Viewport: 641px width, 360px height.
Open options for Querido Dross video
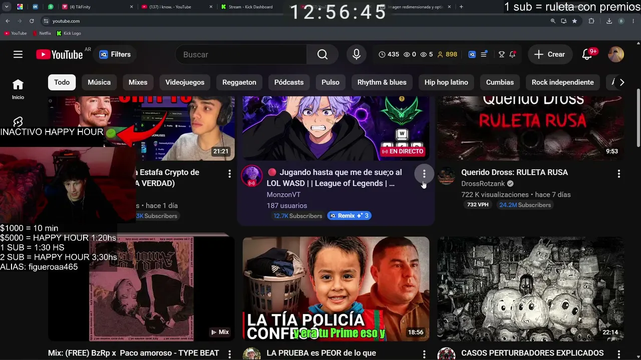(619, 173)
